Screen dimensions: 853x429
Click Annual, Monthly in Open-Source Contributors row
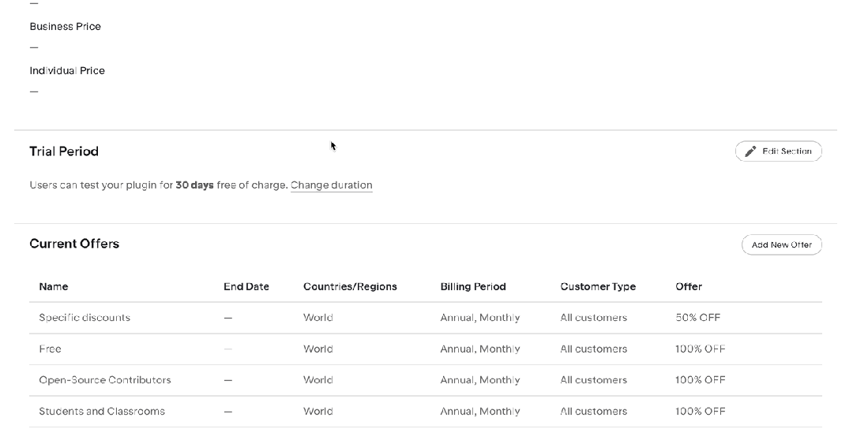[x=480, y=380]
